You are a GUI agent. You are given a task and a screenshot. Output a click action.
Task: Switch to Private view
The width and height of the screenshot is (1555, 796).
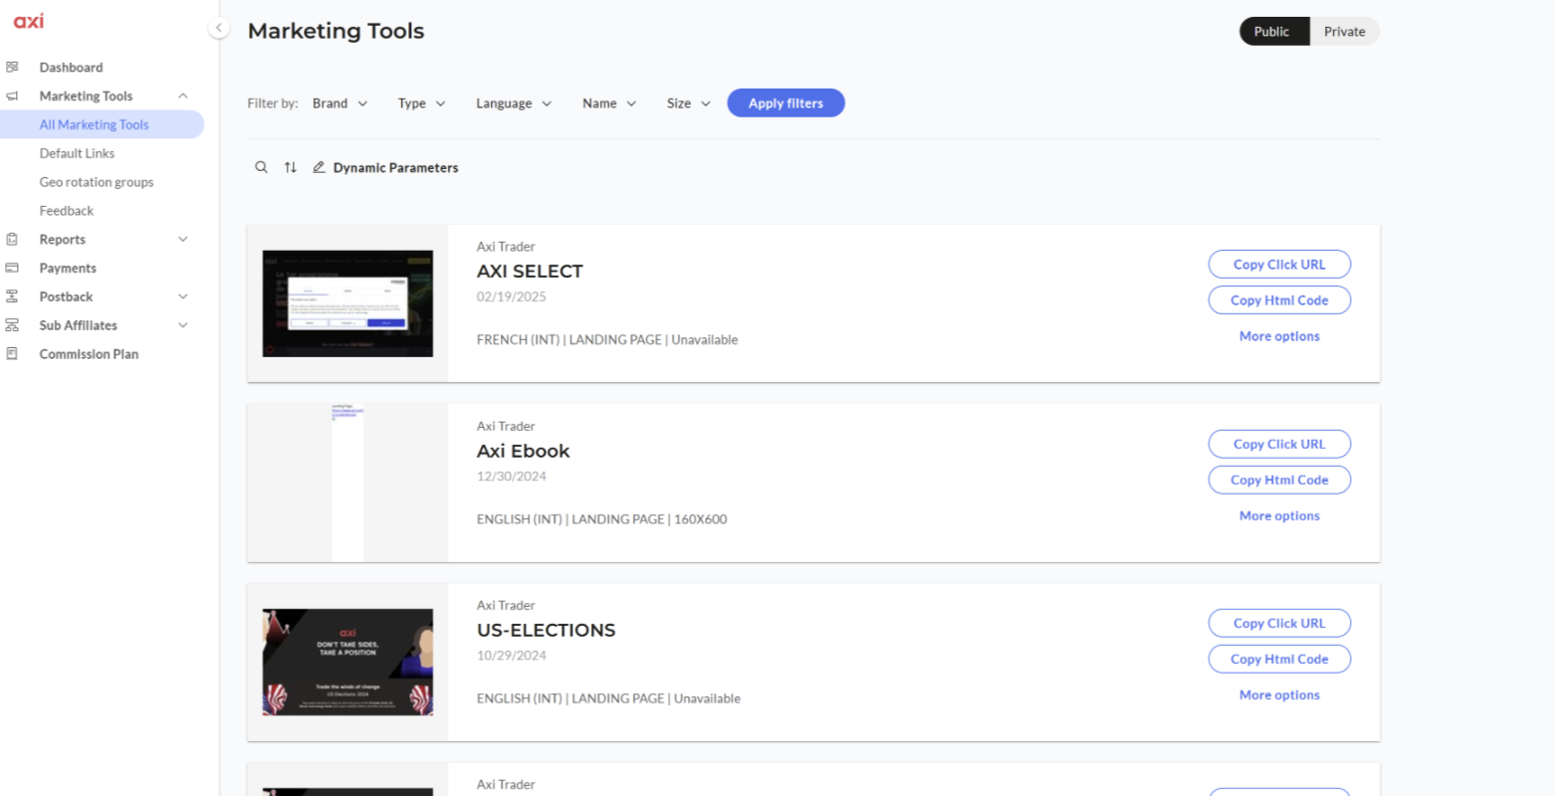[x=1344, y=31]
